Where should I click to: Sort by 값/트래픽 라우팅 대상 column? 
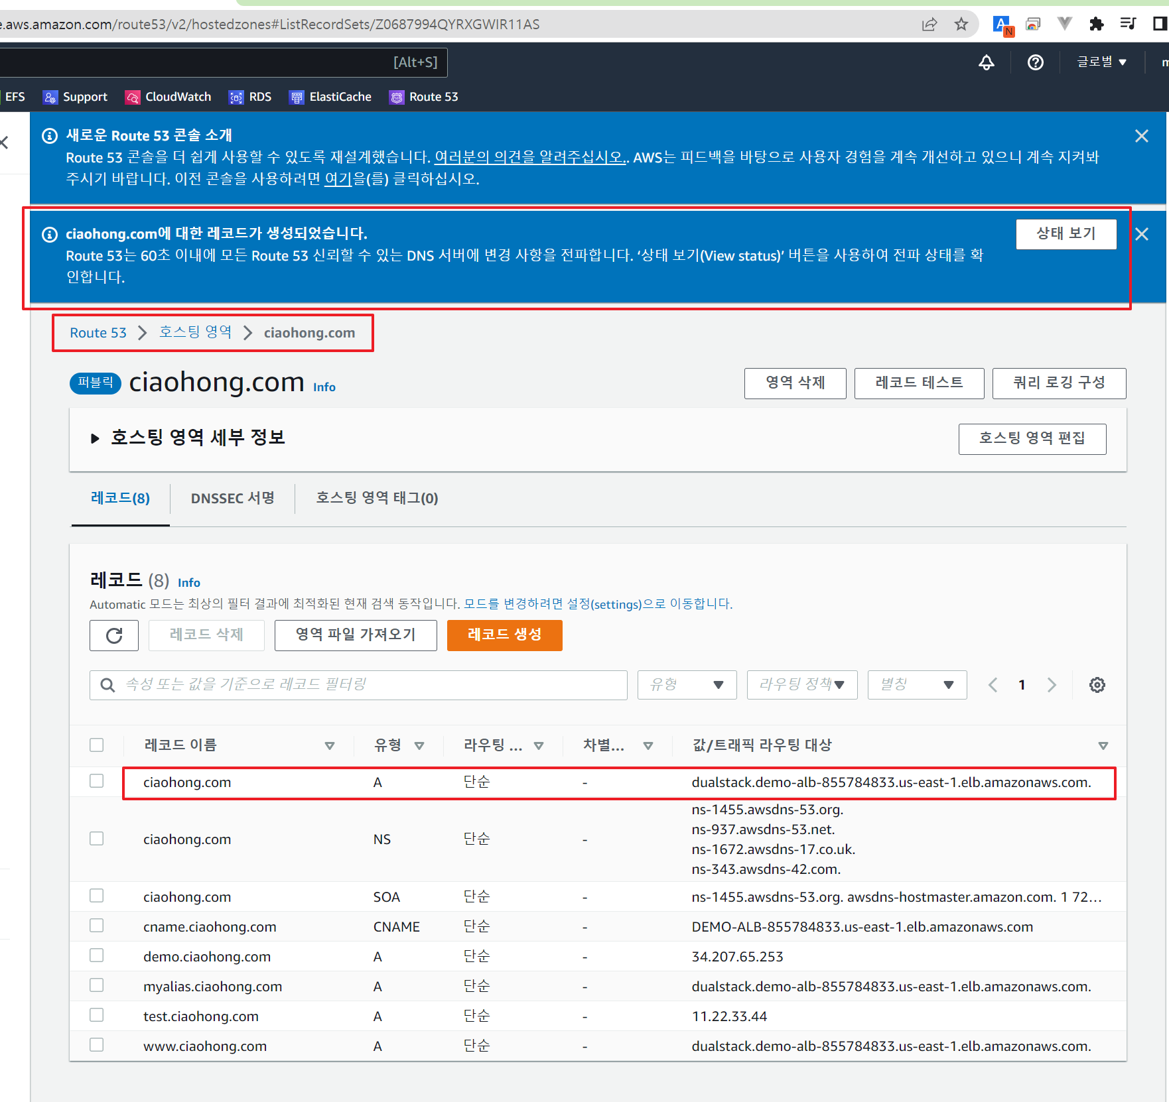point(1103,746)
